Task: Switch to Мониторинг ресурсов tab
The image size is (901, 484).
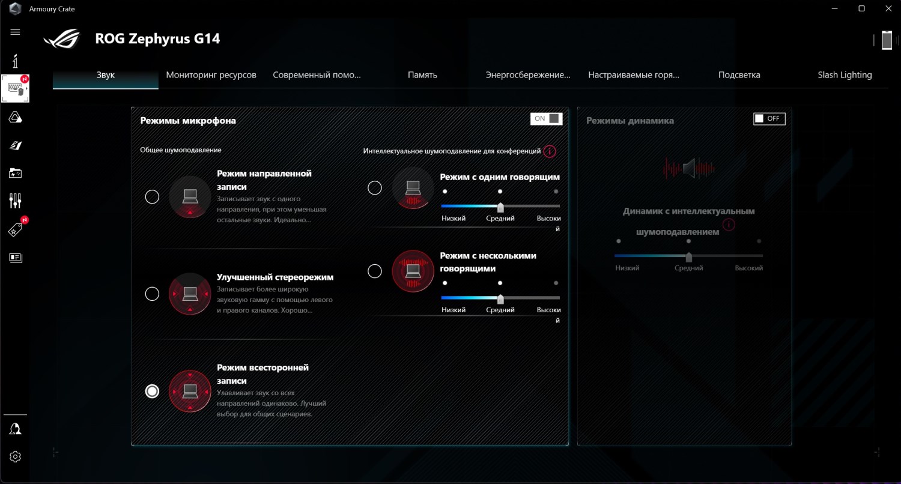Action: 211,75
